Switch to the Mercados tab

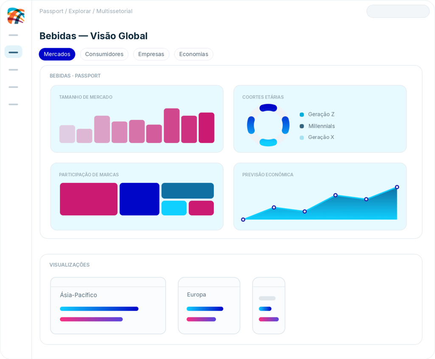pyautogui.click(x=57, y=54)
